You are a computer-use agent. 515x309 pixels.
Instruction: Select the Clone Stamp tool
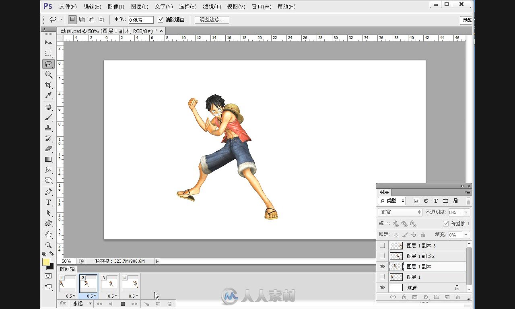48,128
